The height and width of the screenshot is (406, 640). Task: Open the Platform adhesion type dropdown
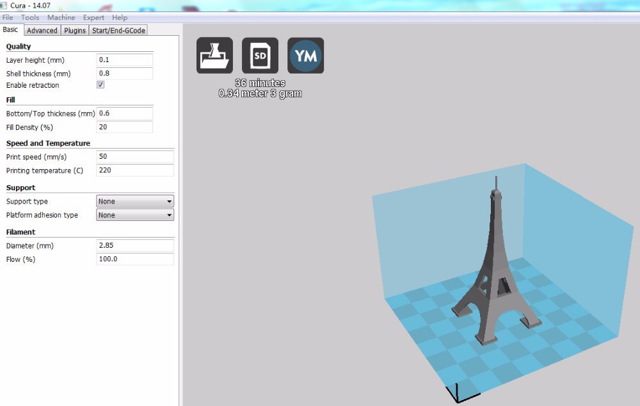[x=135, y=215]
